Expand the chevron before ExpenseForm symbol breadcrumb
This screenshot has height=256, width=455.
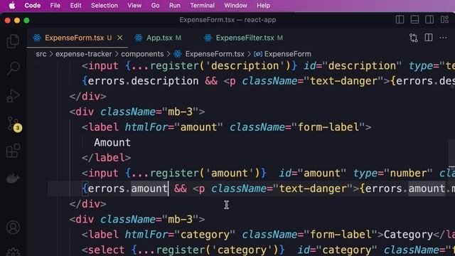[x=249, y=54]
